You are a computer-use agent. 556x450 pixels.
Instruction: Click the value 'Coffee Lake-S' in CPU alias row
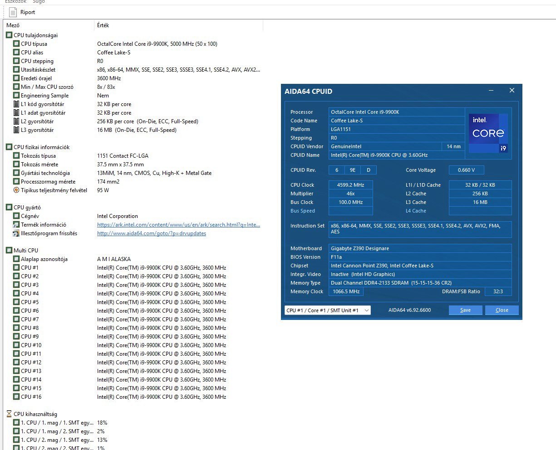point(113,52)
